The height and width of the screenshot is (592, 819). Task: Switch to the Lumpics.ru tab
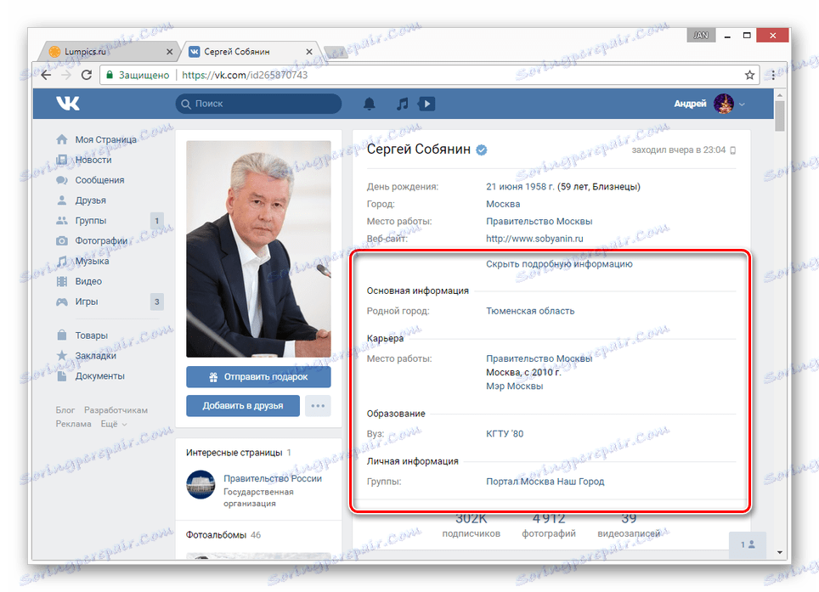(x=109, y=52)
